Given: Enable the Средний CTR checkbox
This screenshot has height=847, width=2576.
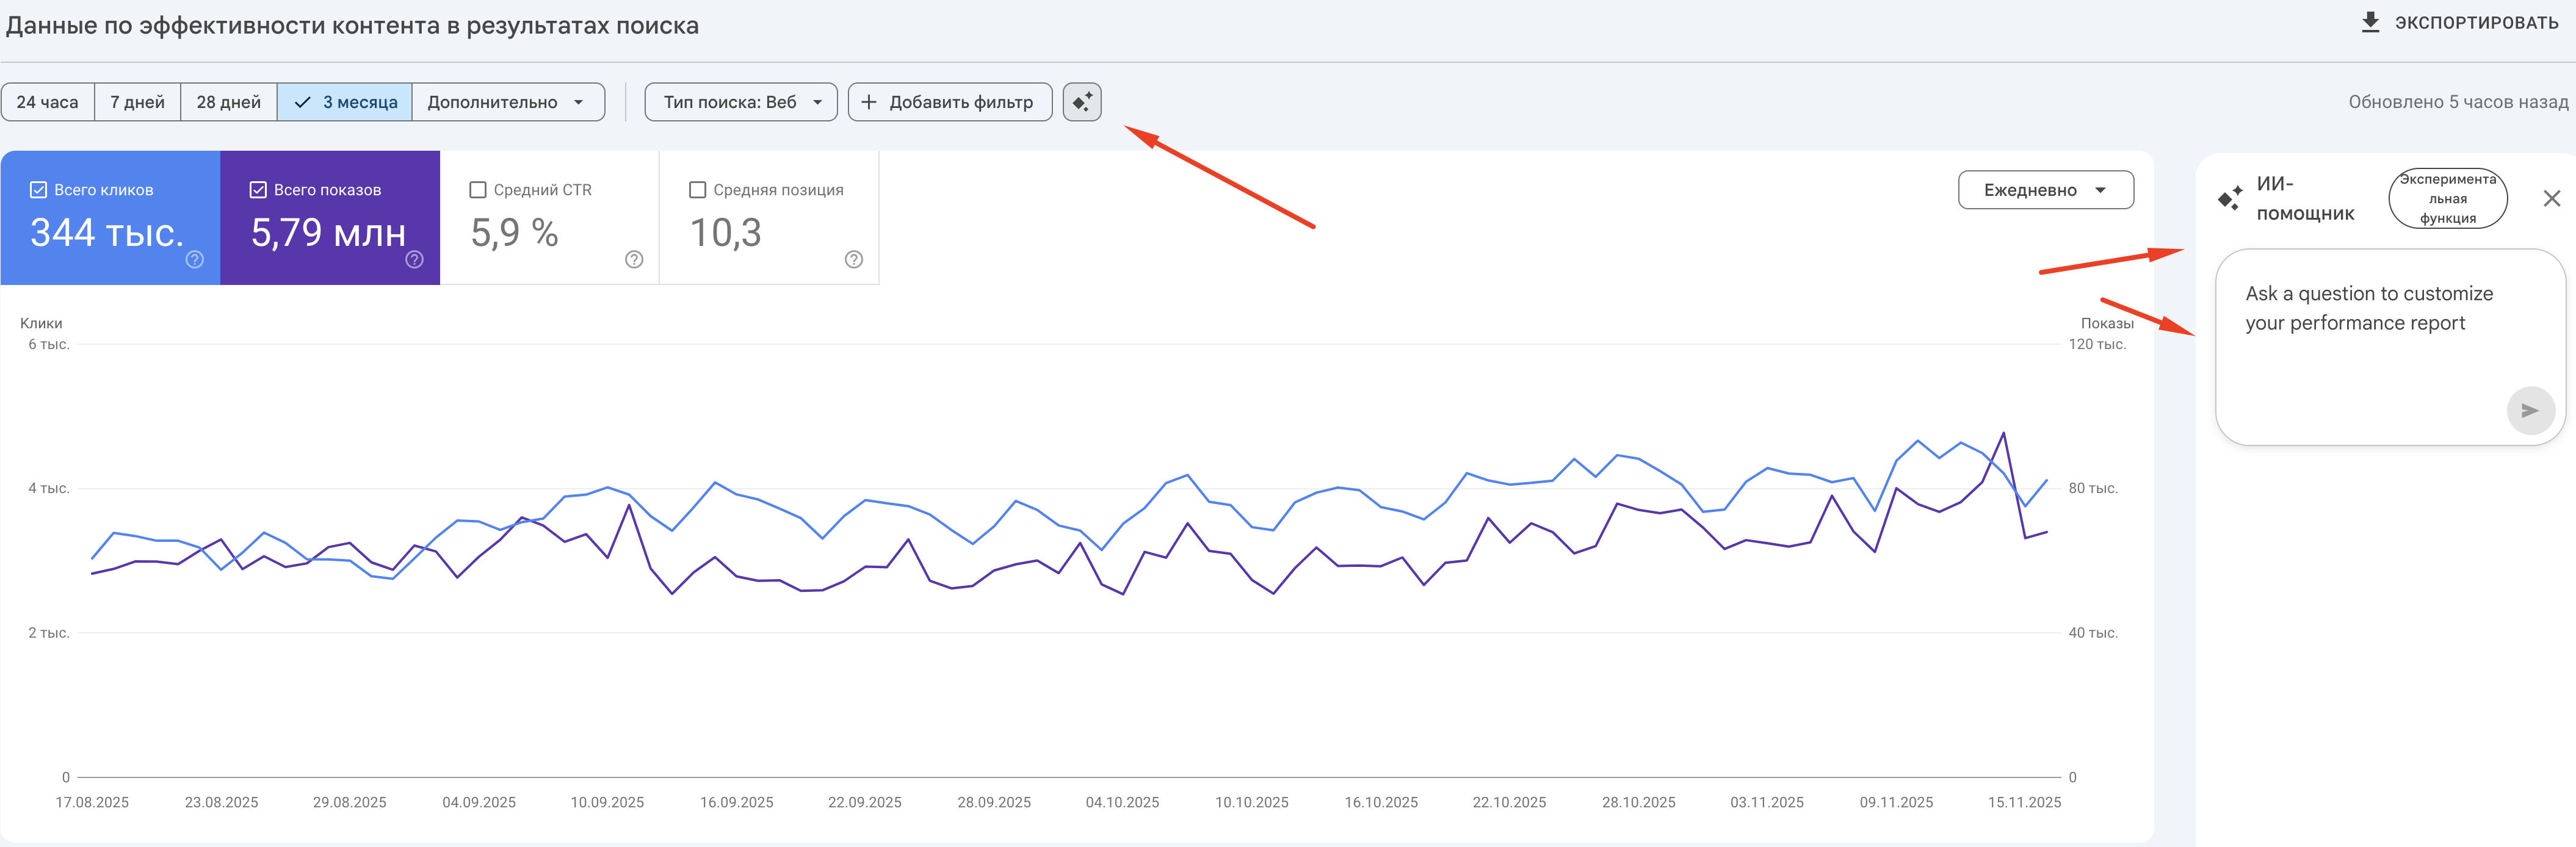Looking at the screenshot, I should coord(478,190).
